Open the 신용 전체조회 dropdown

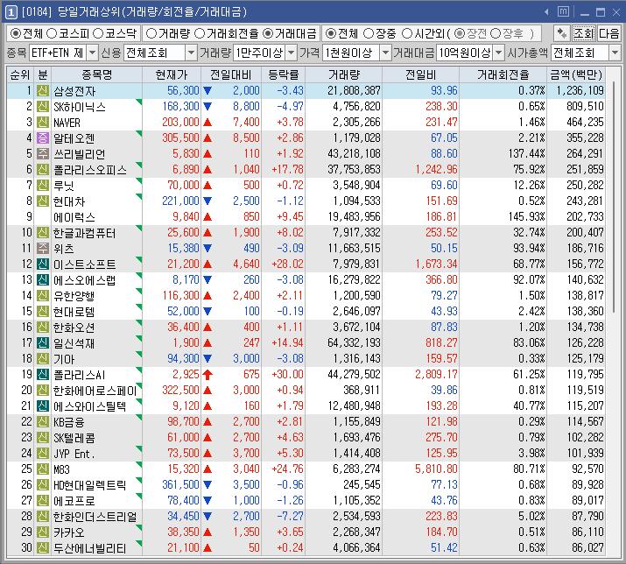[x=192, y=53]
